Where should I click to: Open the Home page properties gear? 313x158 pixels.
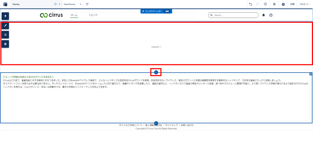click(x=55, y=4)
